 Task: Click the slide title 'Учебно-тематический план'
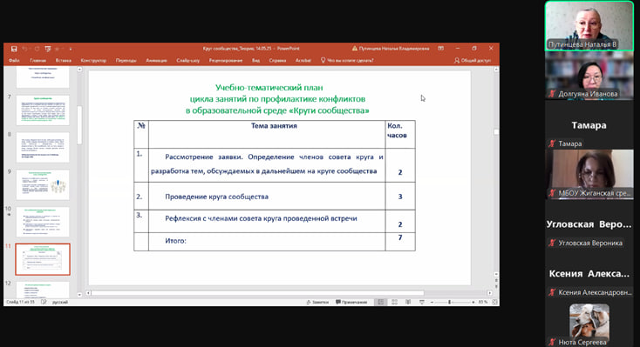269,88
